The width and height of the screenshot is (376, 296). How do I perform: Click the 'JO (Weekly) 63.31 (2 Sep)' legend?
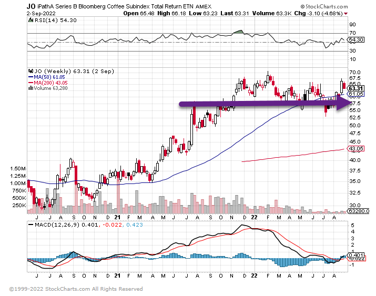[x=74, y=71]
